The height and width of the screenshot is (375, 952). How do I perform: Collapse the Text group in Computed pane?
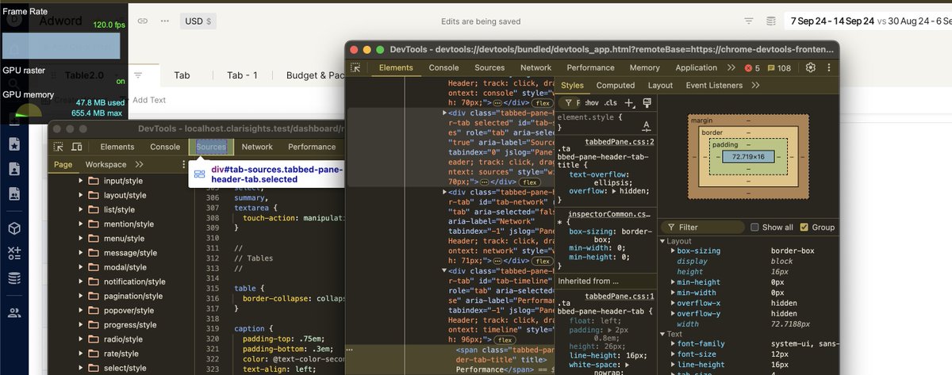click(x=663, y=334)
